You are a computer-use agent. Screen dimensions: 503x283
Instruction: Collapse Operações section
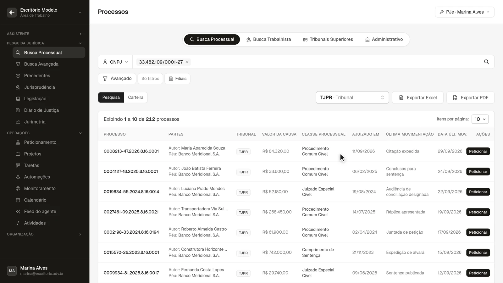(45, 133)
